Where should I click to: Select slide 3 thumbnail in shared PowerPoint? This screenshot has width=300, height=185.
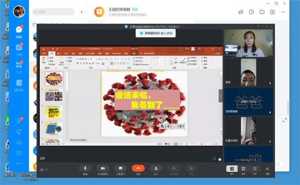pos(54,112)
